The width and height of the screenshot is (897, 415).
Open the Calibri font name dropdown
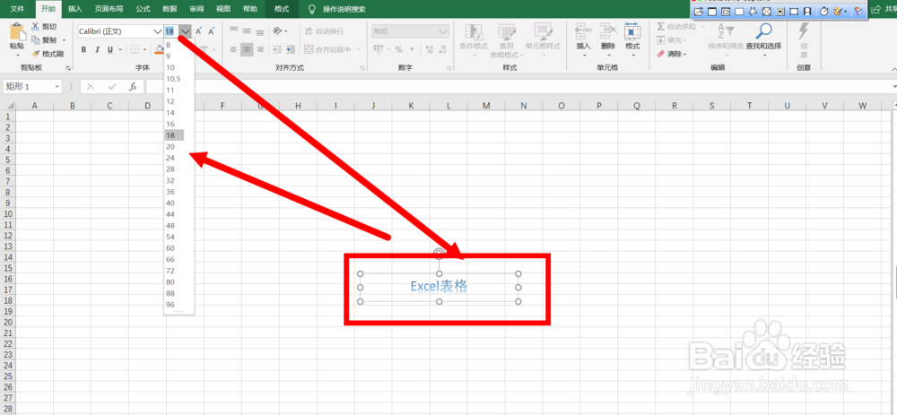[157, 30]
